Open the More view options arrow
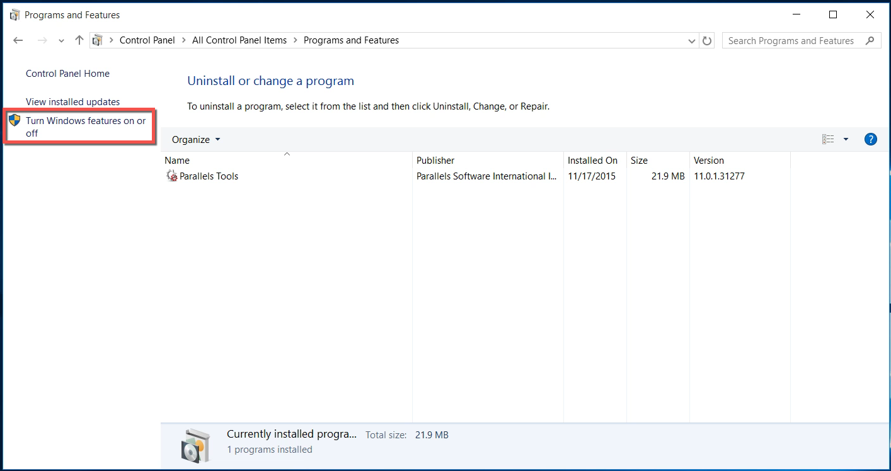This screenshot has width=891, height=471. tap(846, 139)
